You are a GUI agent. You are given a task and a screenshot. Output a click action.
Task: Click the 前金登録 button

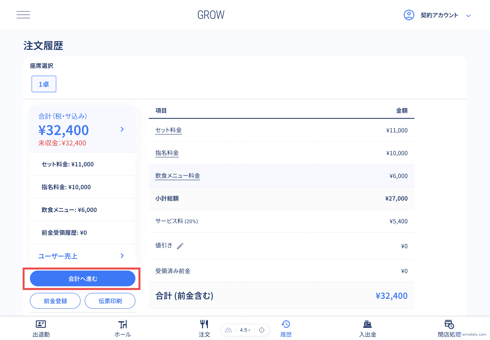55,301
